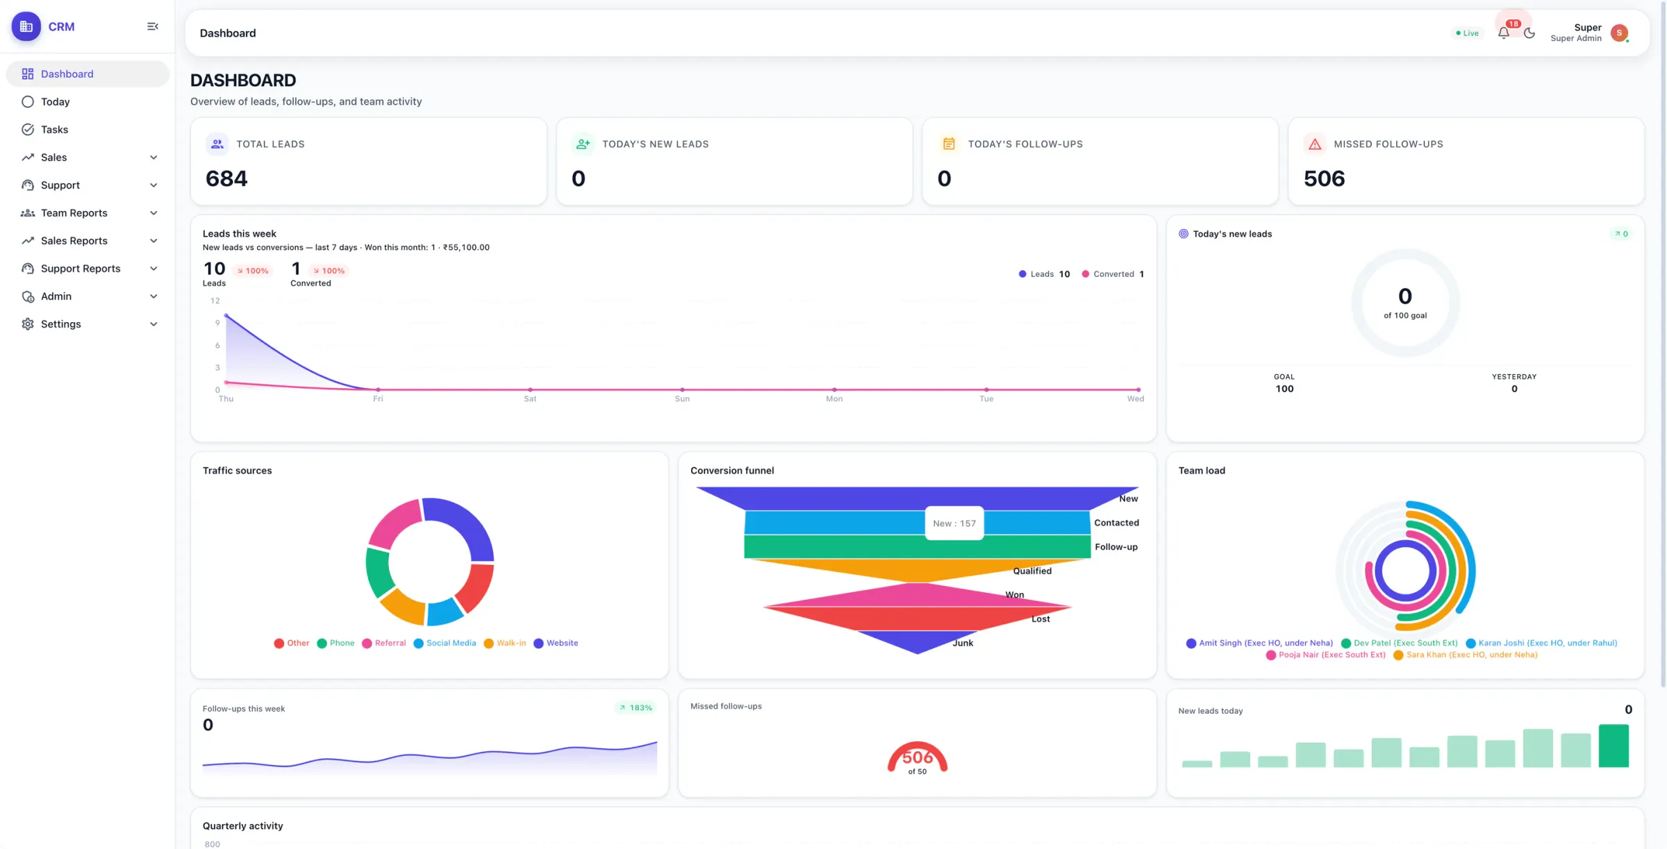Expand the Sales menu chevron

point(154,157)
